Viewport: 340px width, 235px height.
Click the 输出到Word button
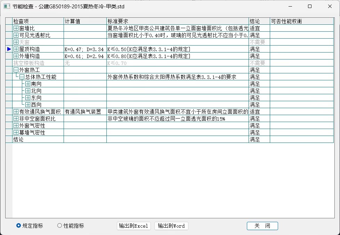tap(171, 226)
